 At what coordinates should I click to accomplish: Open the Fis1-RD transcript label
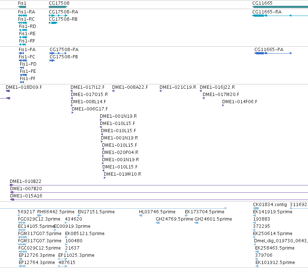(x=28, y=26)
